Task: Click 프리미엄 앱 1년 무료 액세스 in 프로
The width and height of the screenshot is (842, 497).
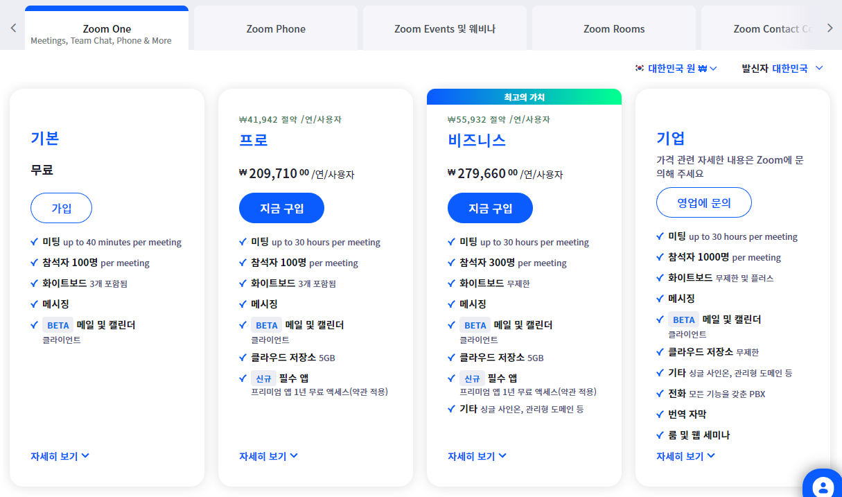Action: click(x=319, y=392)
